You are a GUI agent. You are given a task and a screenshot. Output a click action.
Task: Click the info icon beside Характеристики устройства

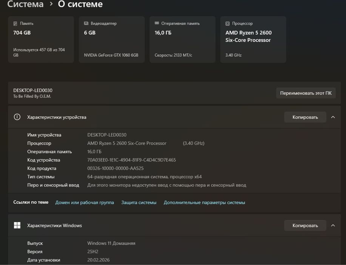(17, 117)
